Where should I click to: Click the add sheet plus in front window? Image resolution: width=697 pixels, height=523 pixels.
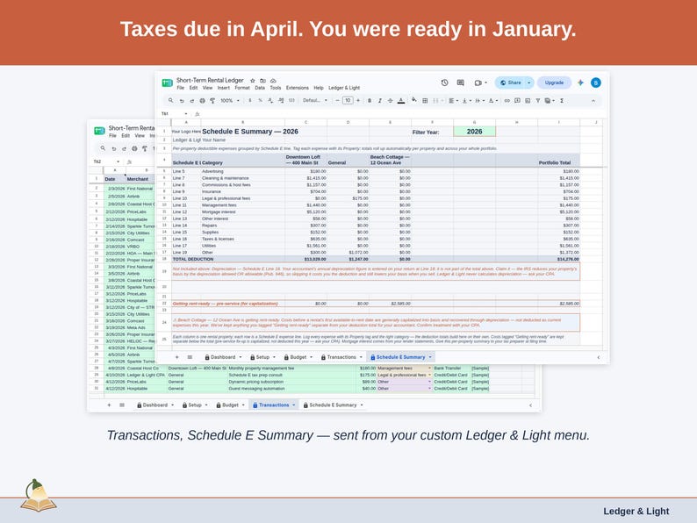tap(177, 357)
